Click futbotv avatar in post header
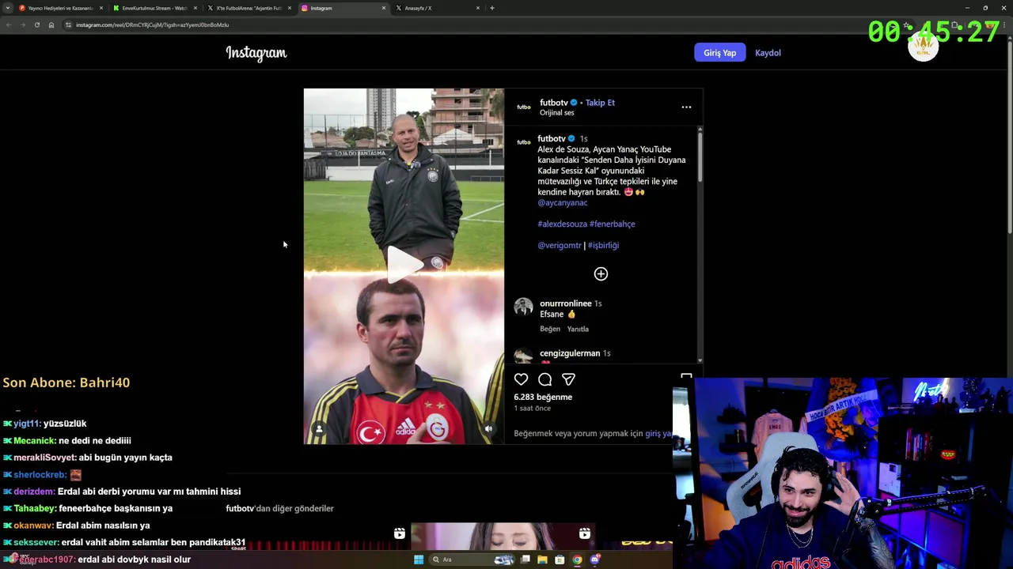This screenshot has width=1013, height=569. 524,107
